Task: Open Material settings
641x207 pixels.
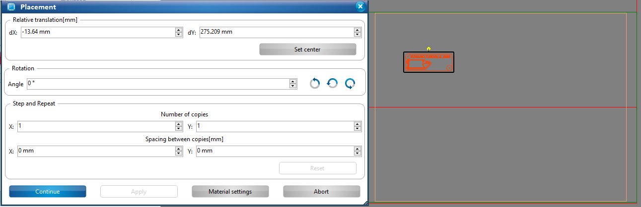Action: point(230,192)
